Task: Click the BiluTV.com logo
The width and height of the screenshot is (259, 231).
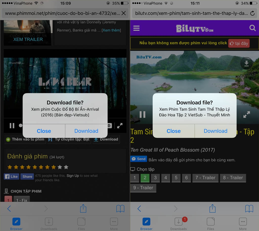Action: click(195, 28)
